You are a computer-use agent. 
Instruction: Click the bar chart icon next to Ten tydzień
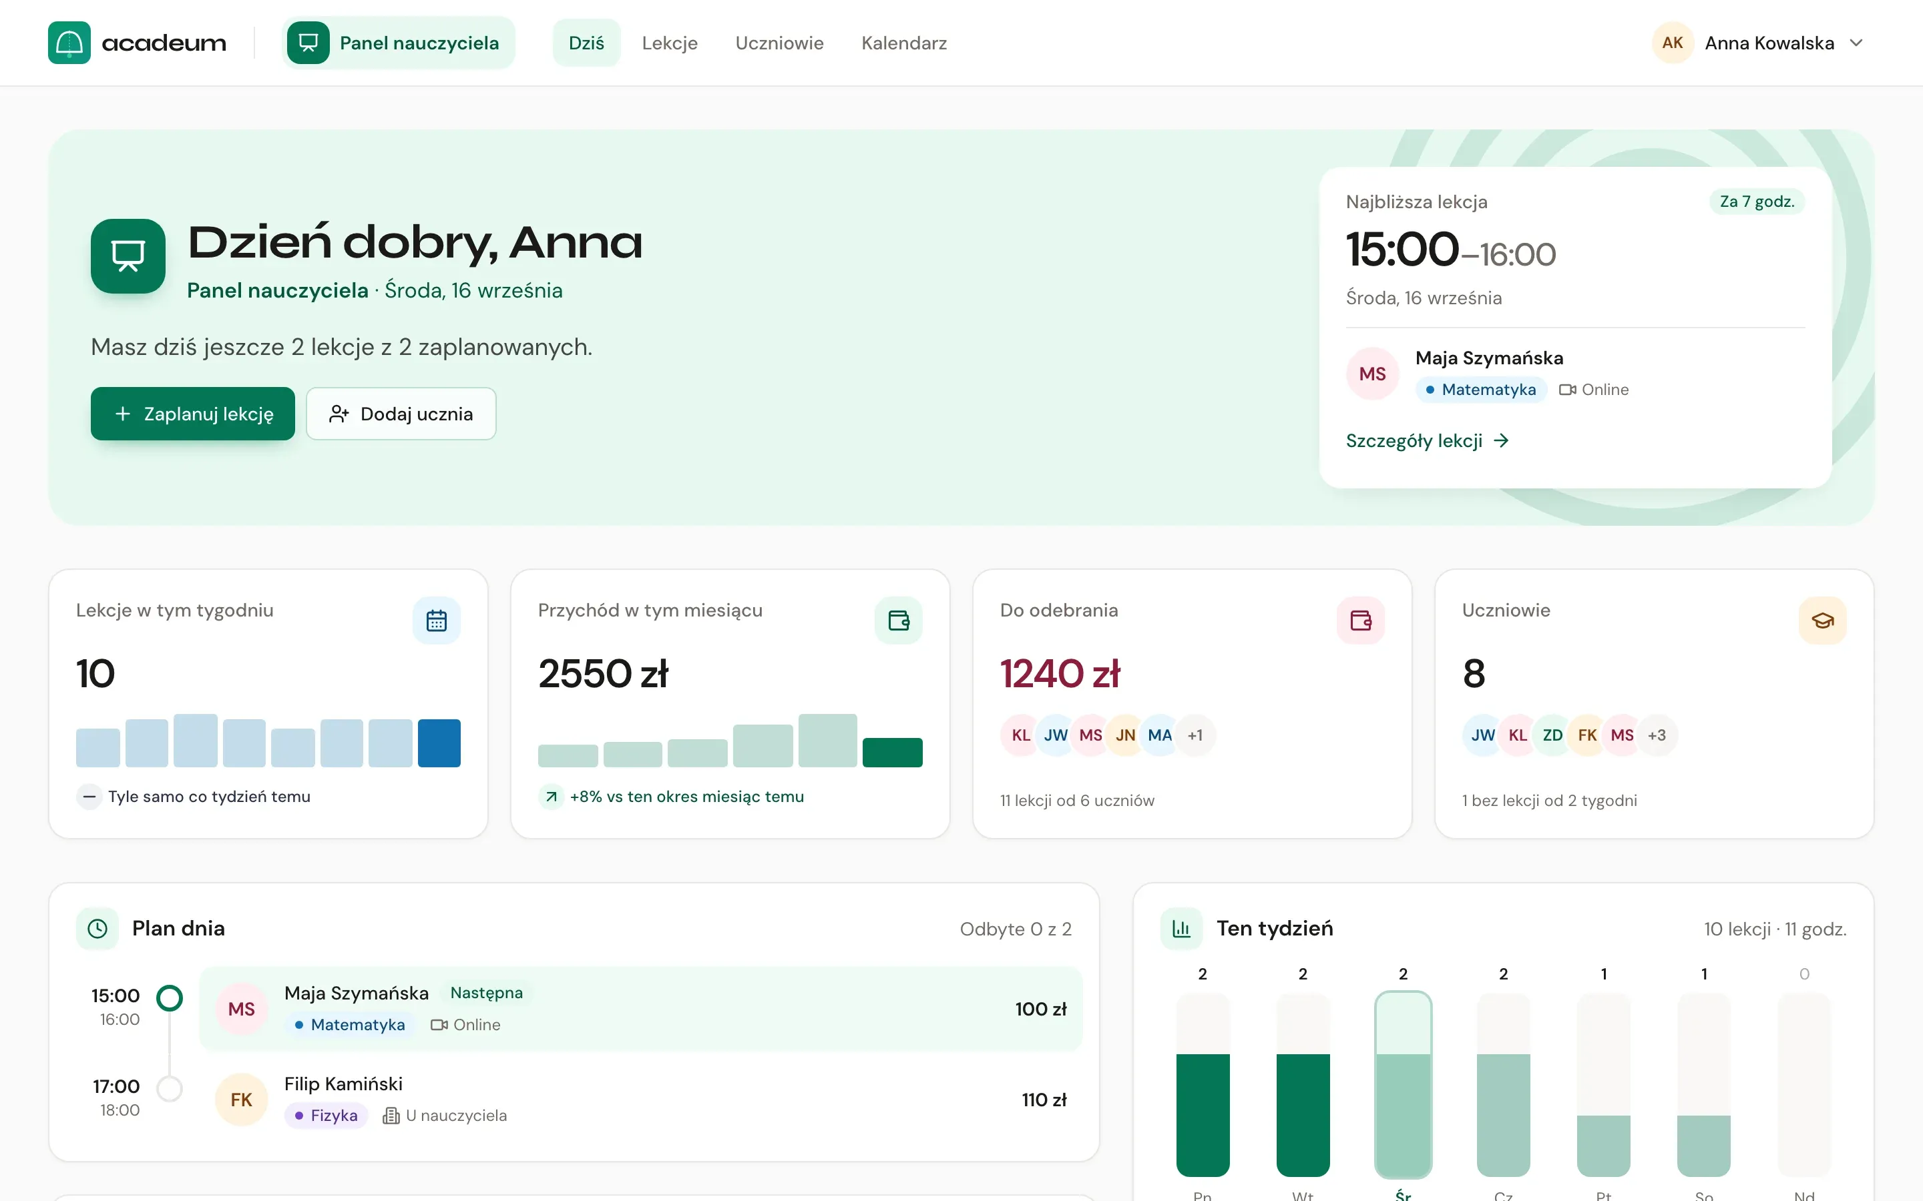click(1182, 929)
